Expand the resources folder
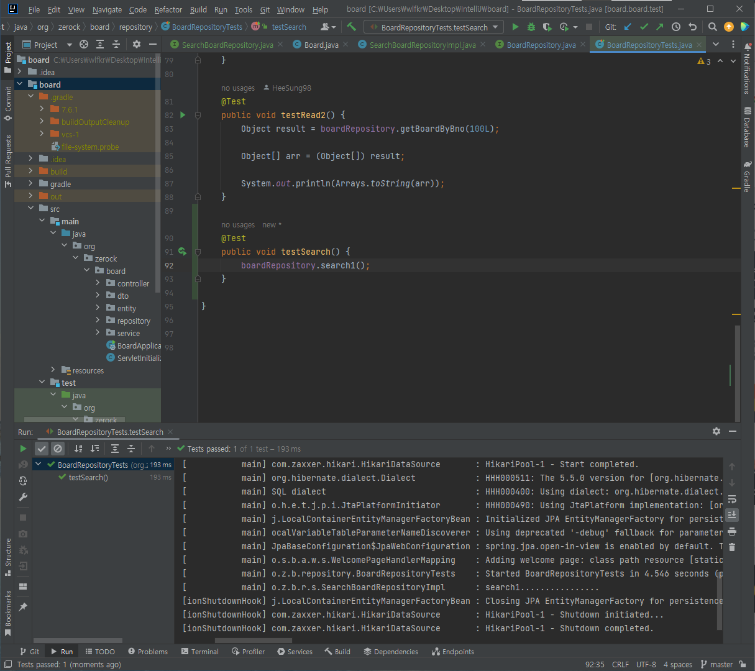The width and height of the screenshot is (755, 671). (53, 370)
